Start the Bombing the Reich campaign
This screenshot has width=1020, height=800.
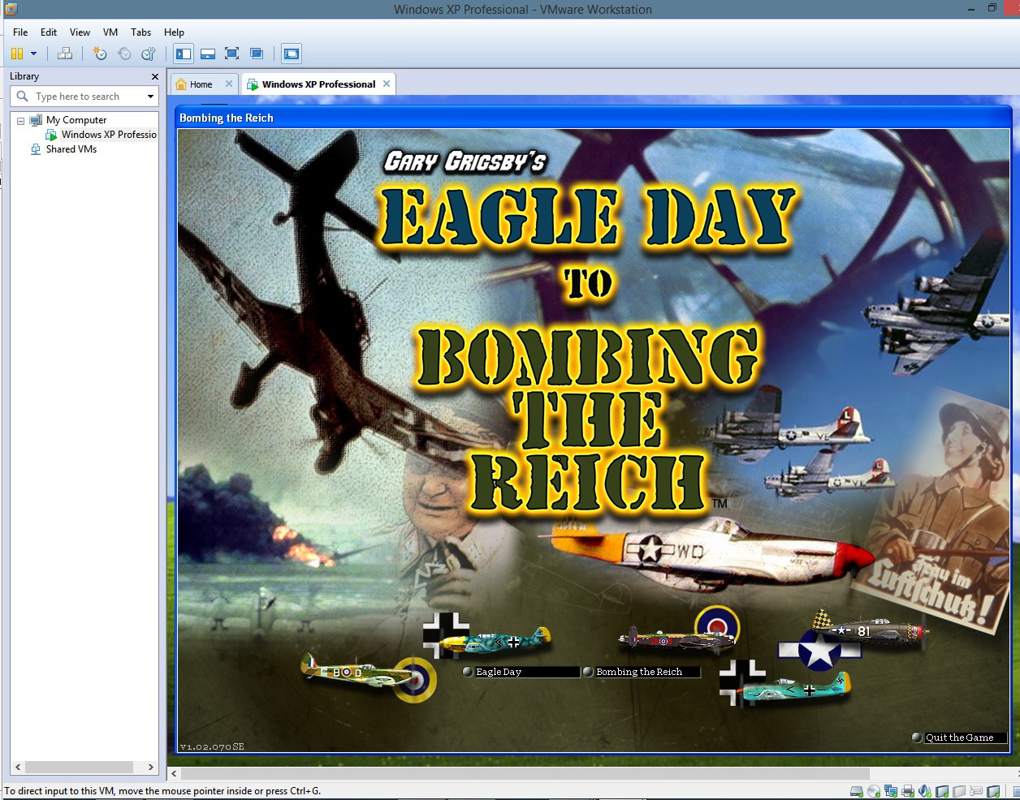[641, 672]
